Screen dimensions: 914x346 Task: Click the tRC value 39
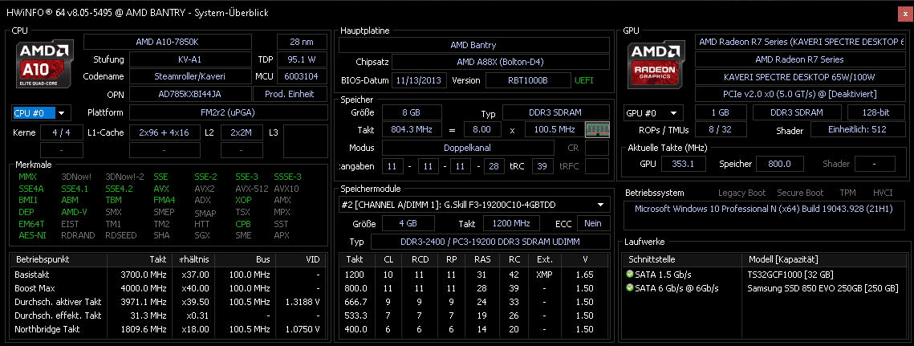click(x=542, y=166)
